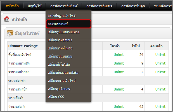Select ตั้งค่าแบนเนอร์ from dropdown
Viewport: 173px width, 112px height.
(68, 24)
